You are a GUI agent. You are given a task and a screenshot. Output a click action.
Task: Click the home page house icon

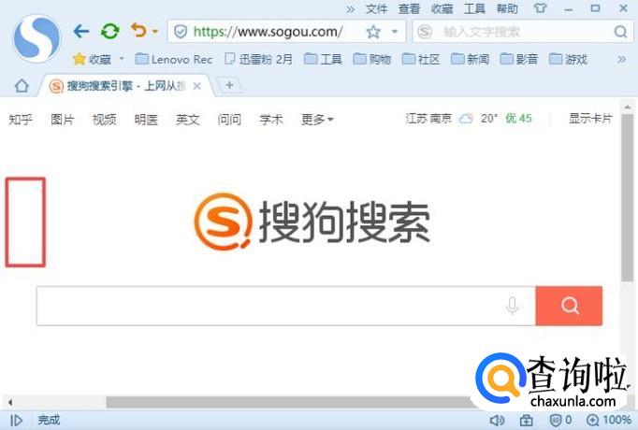(22, 85)
